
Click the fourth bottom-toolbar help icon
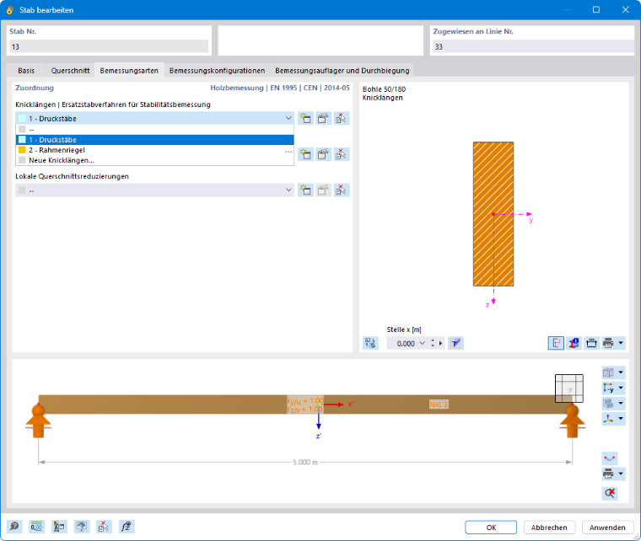click(x=81, y=527)
